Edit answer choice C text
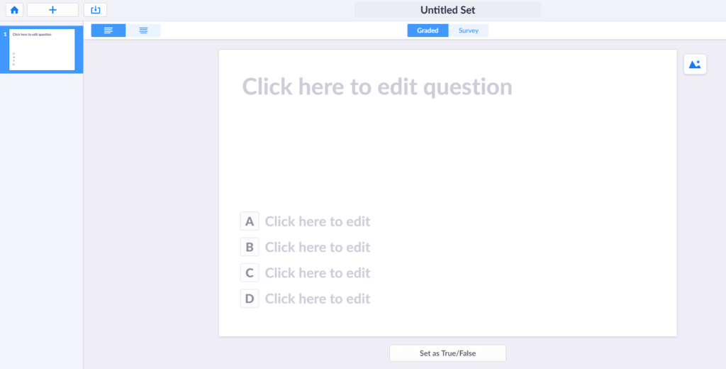Image resolution: width=726 pixels, height=369 pixels. (x=318, y=272)
